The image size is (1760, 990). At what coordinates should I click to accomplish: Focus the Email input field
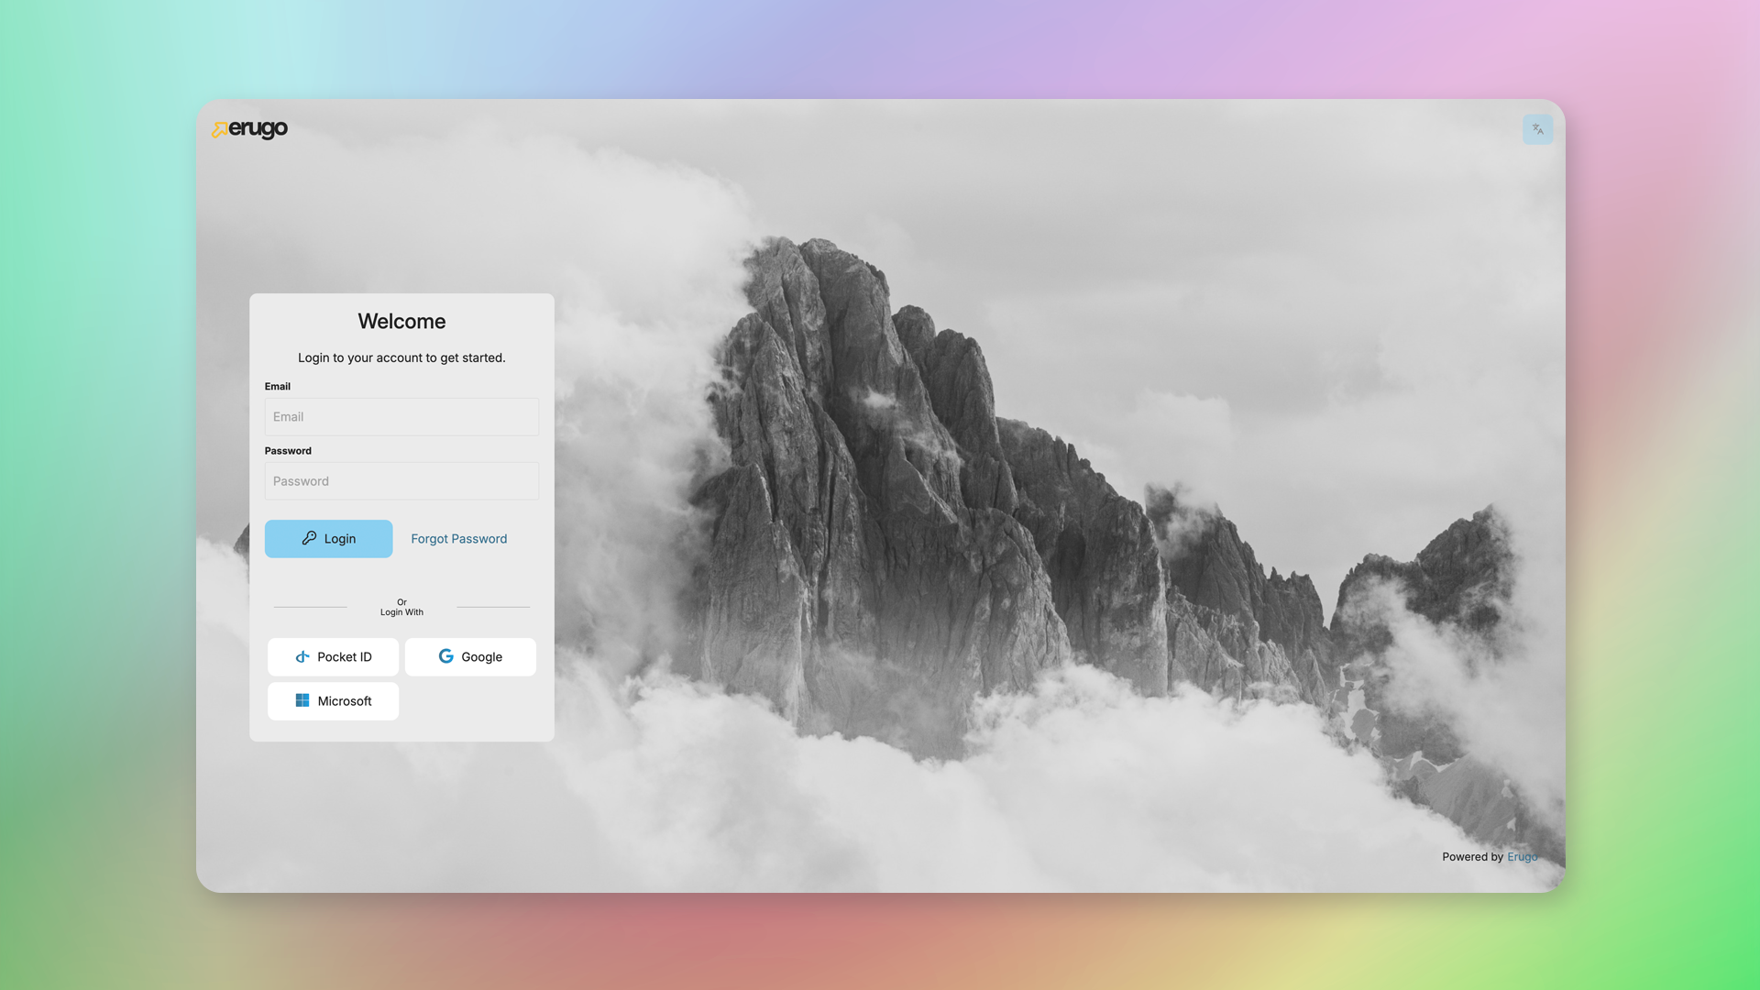(x=401, y=417)
